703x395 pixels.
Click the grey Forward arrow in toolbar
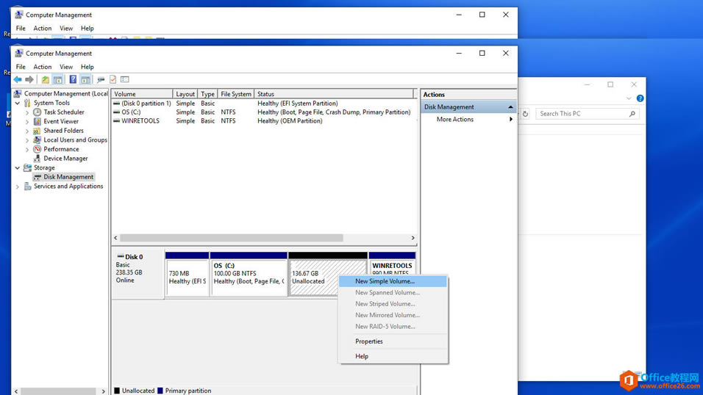tap(29, 79)
